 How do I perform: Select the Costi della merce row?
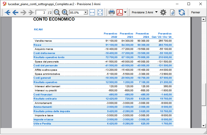click(x=103, y=53)
